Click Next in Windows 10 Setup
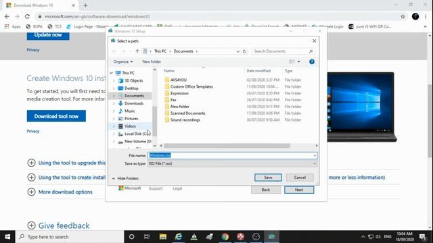The width and height of the screenshot is (433, 243). (x=299, y=190)
